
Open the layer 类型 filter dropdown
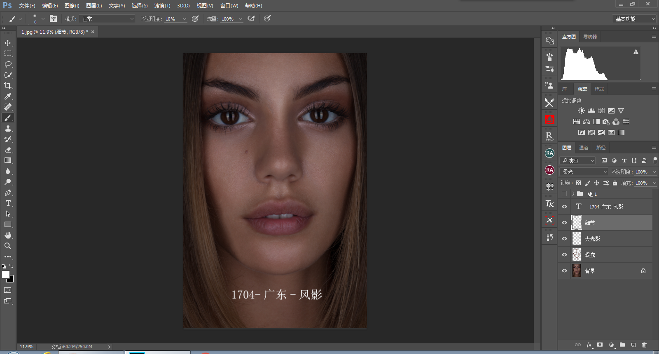tap(578, 161)
